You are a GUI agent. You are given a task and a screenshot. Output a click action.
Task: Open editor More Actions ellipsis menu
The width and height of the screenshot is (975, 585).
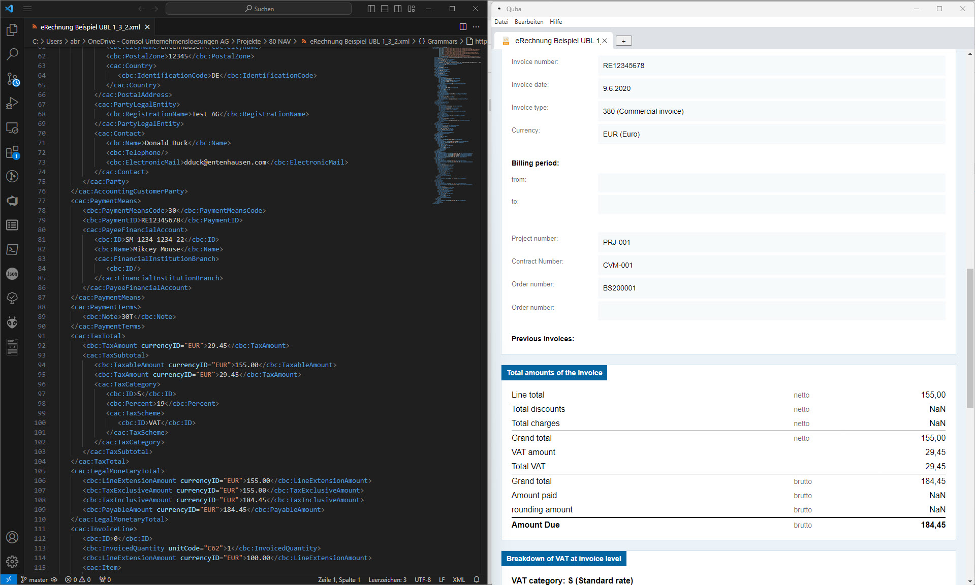476,27
